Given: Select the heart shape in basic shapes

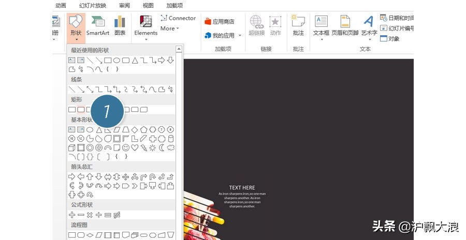Looking at the screenshot, I should 135,147.
